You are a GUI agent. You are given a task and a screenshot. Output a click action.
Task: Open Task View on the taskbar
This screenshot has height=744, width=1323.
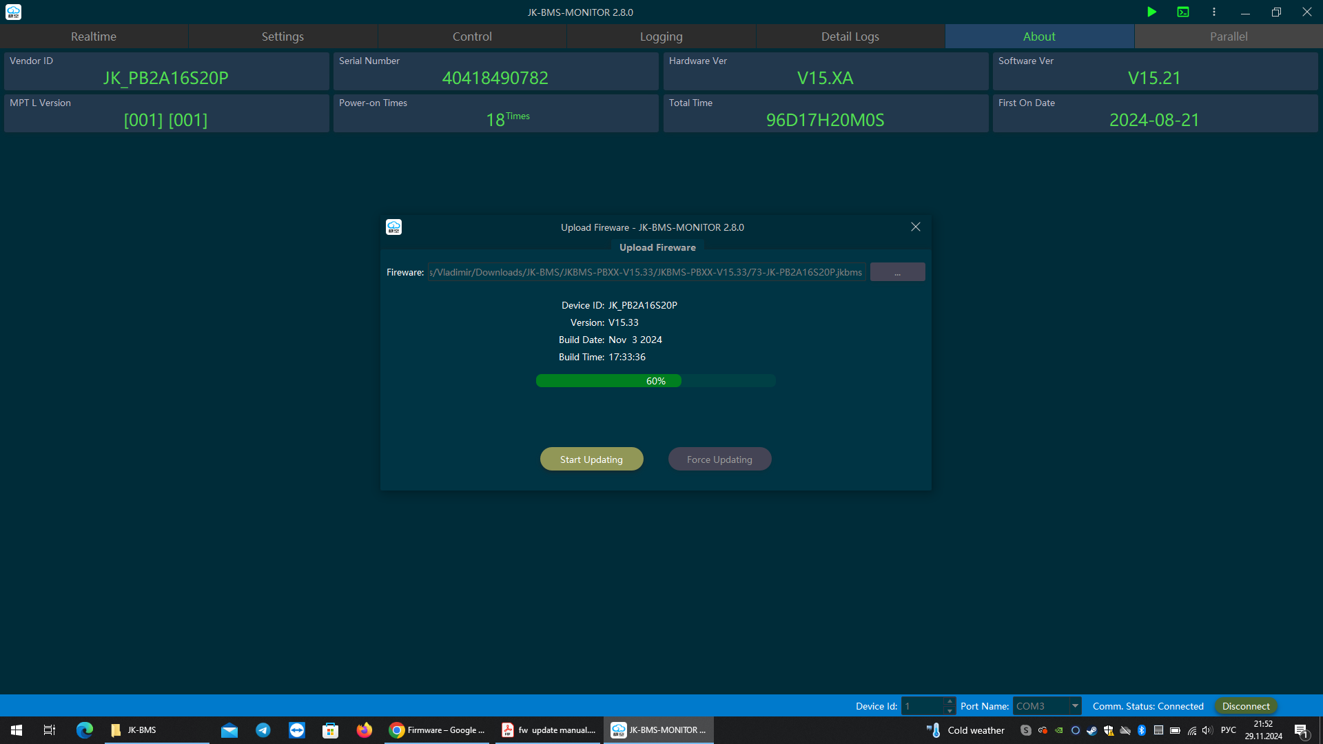(49, 730)
